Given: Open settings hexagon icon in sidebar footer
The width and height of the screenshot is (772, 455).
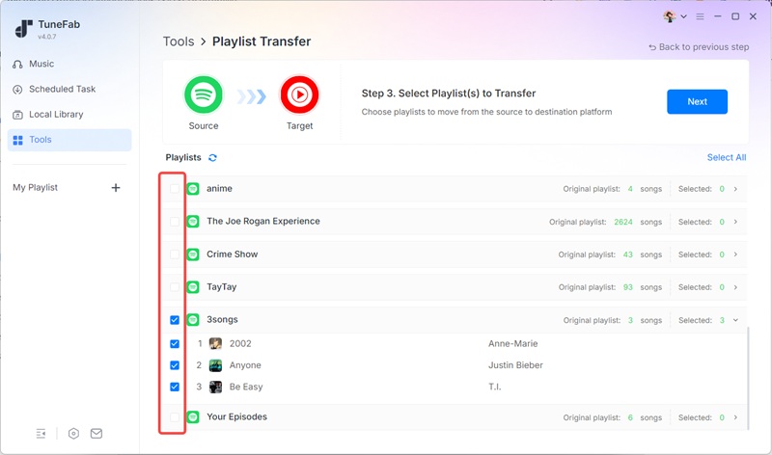Looking at the screenshot, I should coord(73,434).
